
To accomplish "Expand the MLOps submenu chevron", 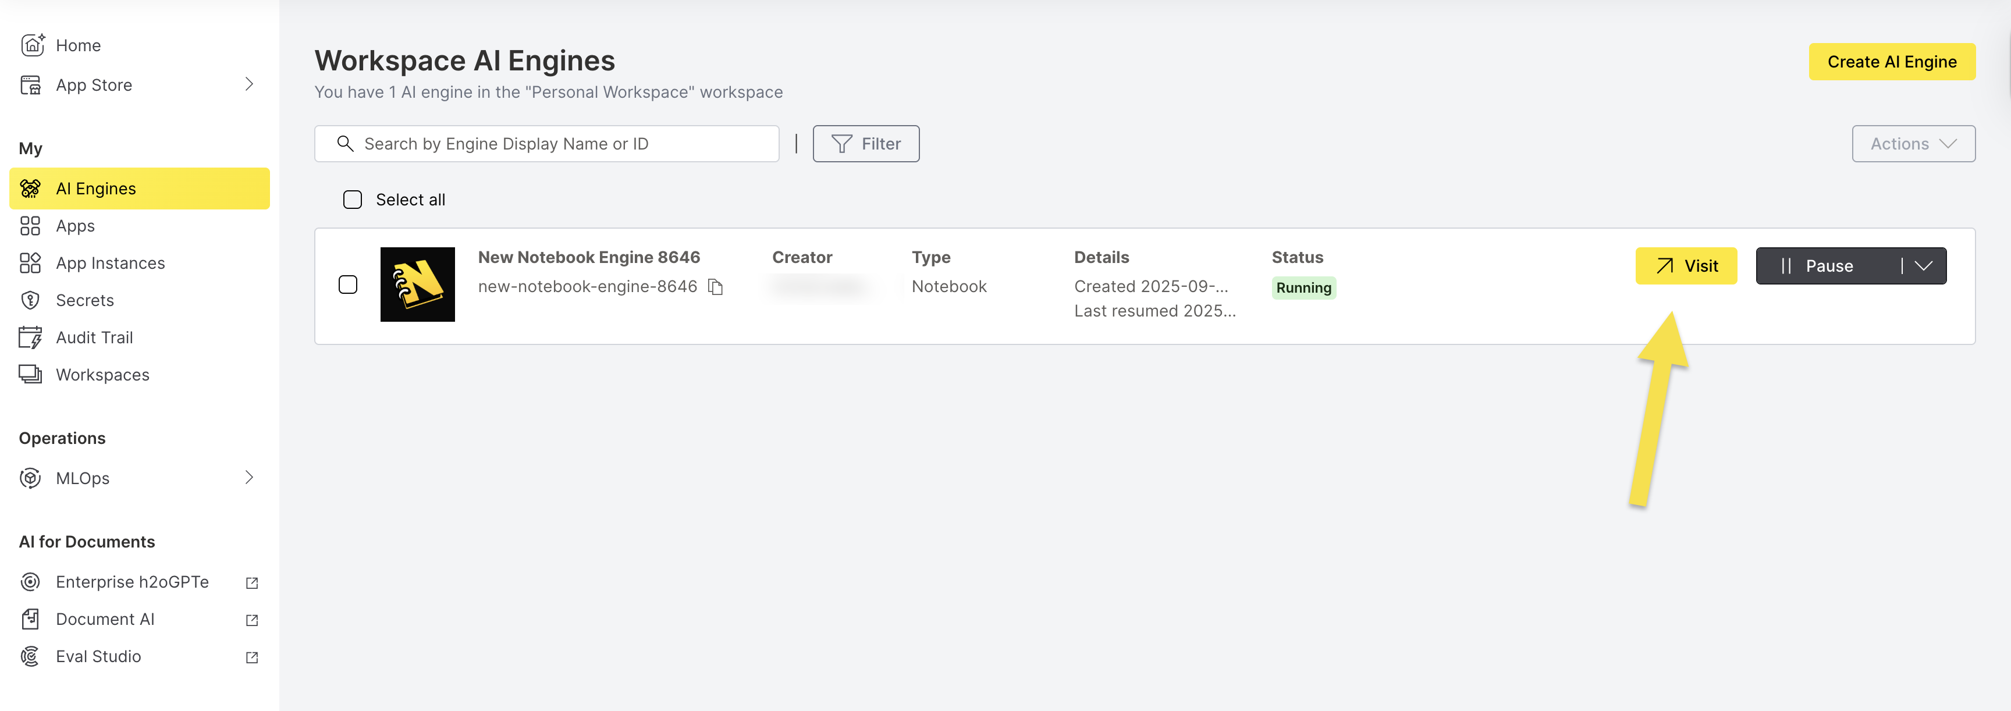I will pos(249,478).
